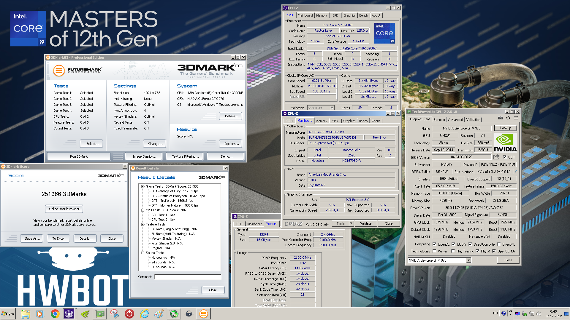Collapse the CPU Tests tree node
Viewport: 570px width, 320px height.
pos(143,210)
